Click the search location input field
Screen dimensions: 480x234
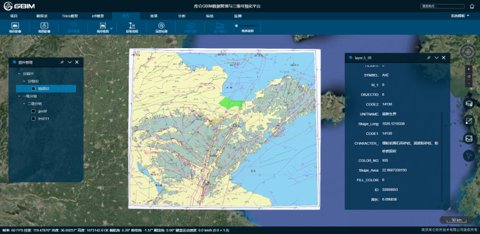click(x=442, y=6)
